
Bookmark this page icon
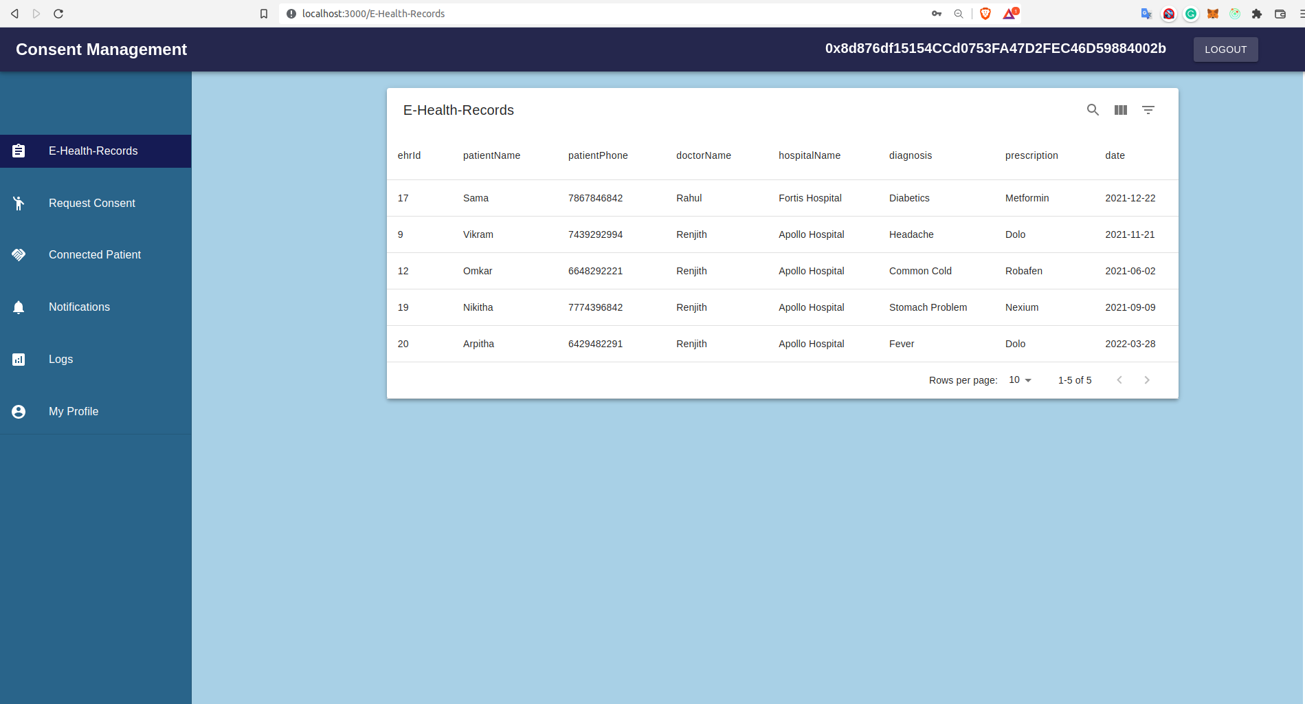coord(264,14)
